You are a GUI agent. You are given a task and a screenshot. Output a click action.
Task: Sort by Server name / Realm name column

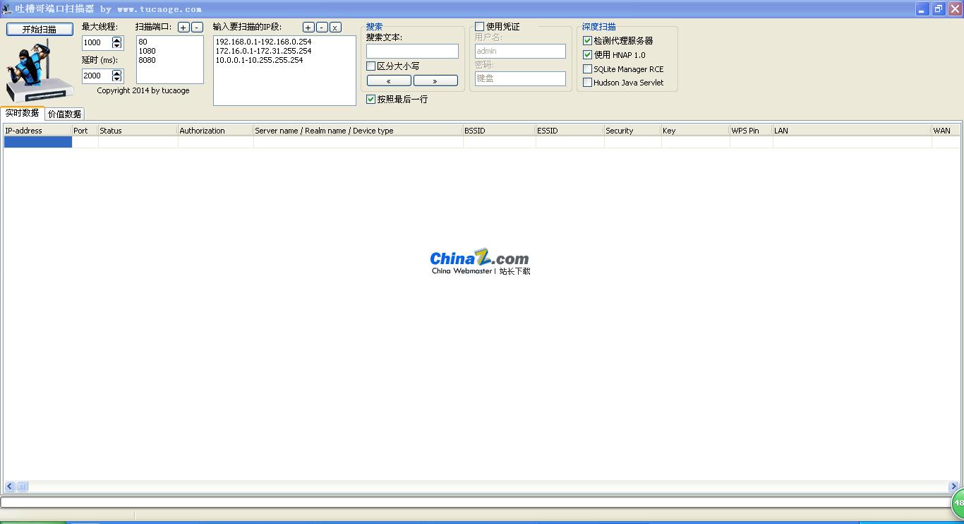(358, 131)
